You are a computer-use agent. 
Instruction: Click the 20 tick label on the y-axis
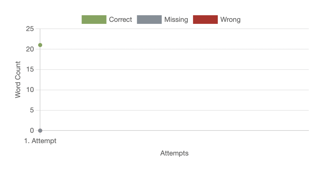tap(30, 49)
